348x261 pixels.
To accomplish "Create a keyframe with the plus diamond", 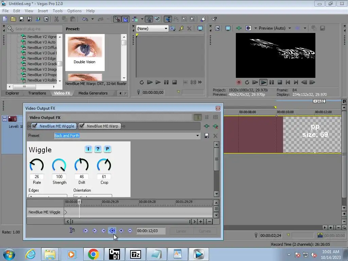I will (121, 231).
